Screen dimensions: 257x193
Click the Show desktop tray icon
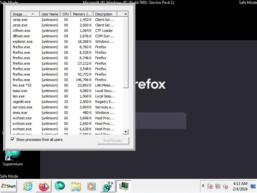[253, 186]
